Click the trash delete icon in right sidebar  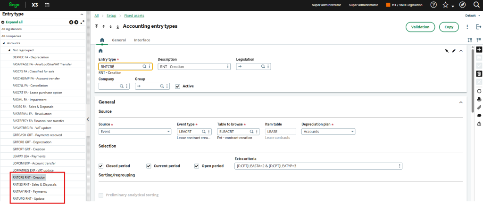(x=479, y=74)
